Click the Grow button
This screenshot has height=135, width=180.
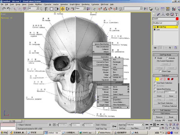point(171,96)
